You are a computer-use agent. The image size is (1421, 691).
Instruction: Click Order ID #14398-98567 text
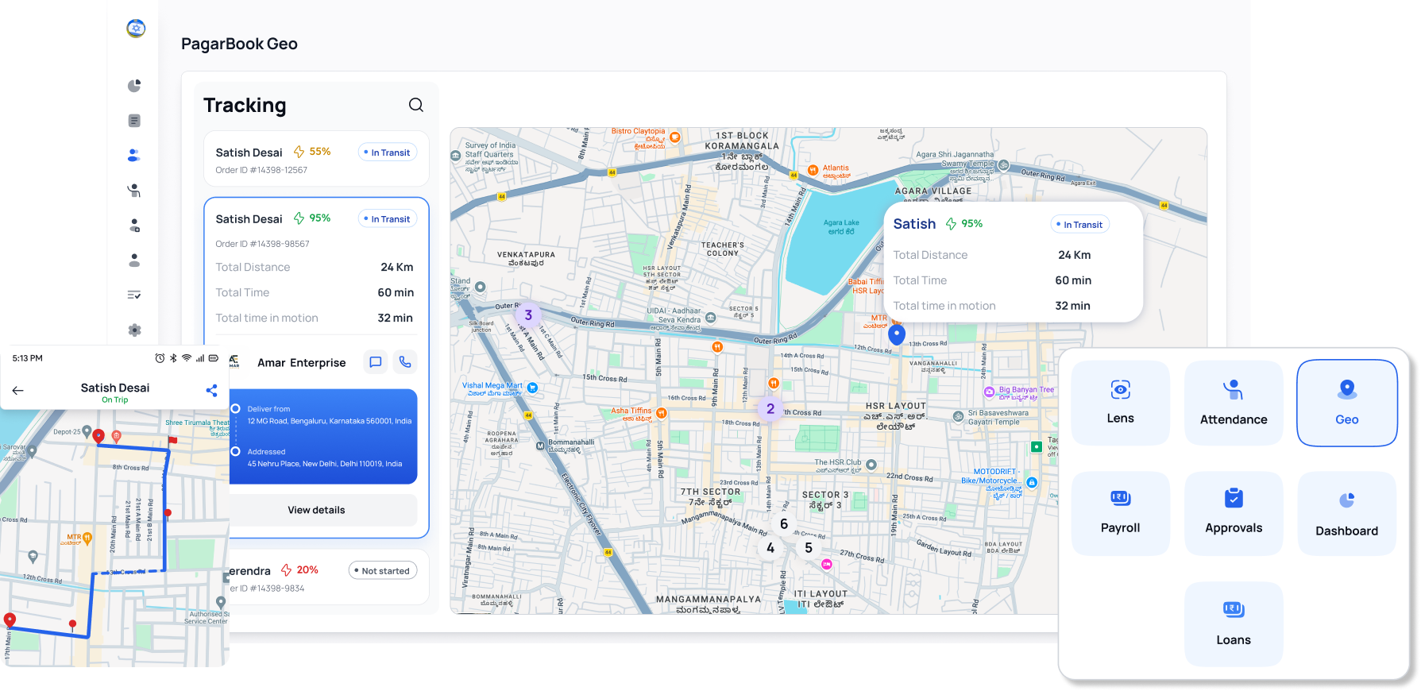click(262, 244)
